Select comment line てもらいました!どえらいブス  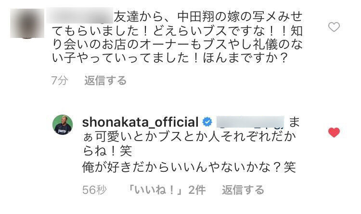pyautogui.click(x=177, y=31)
